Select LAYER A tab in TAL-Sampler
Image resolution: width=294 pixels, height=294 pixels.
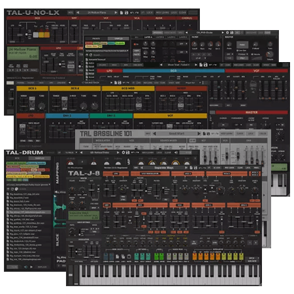tap(148, 37)
